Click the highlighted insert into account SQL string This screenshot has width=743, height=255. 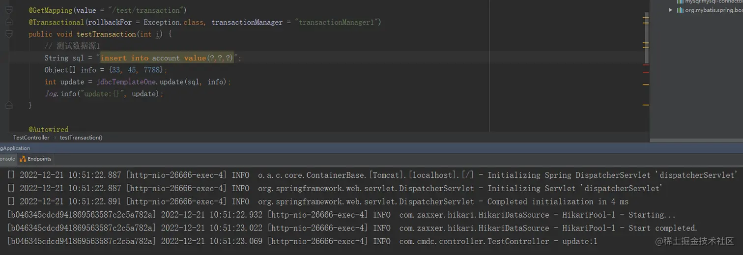[167, 58]
